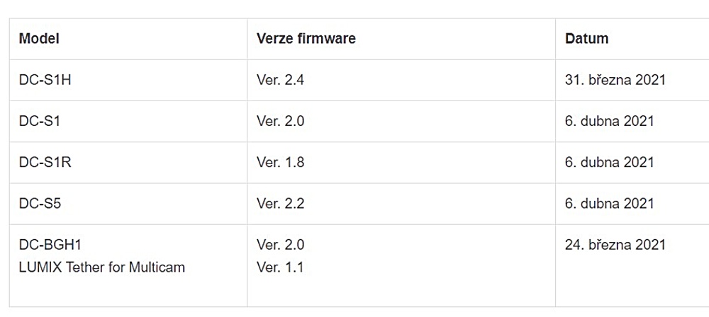This screenshot has width=709, height=317.
Task: Click 6. dubna 2021 in DC-S1 row
Action: click(609, 121)
